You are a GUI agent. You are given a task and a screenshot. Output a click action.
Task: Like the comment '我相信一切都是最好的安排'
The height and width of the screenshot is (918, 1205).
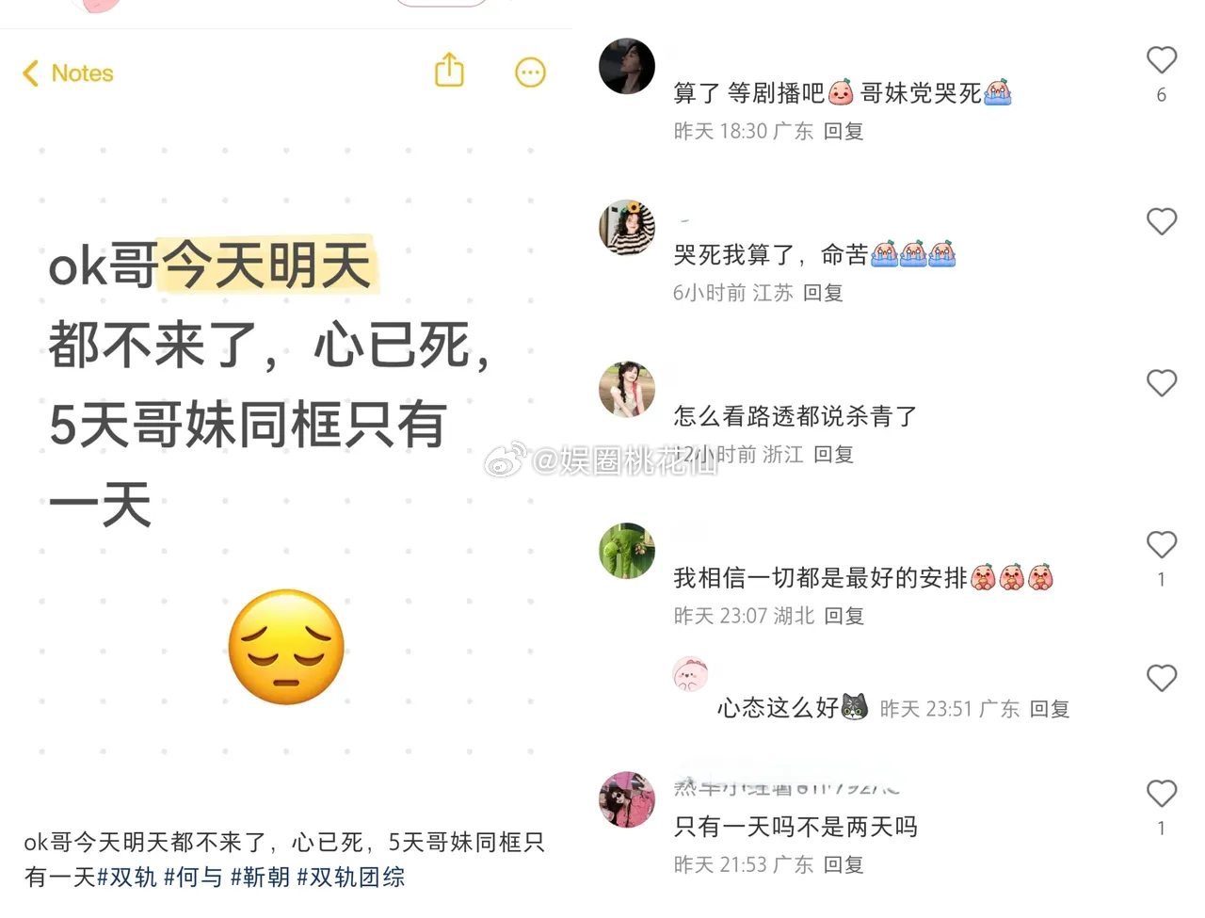tap(1162, 545)
